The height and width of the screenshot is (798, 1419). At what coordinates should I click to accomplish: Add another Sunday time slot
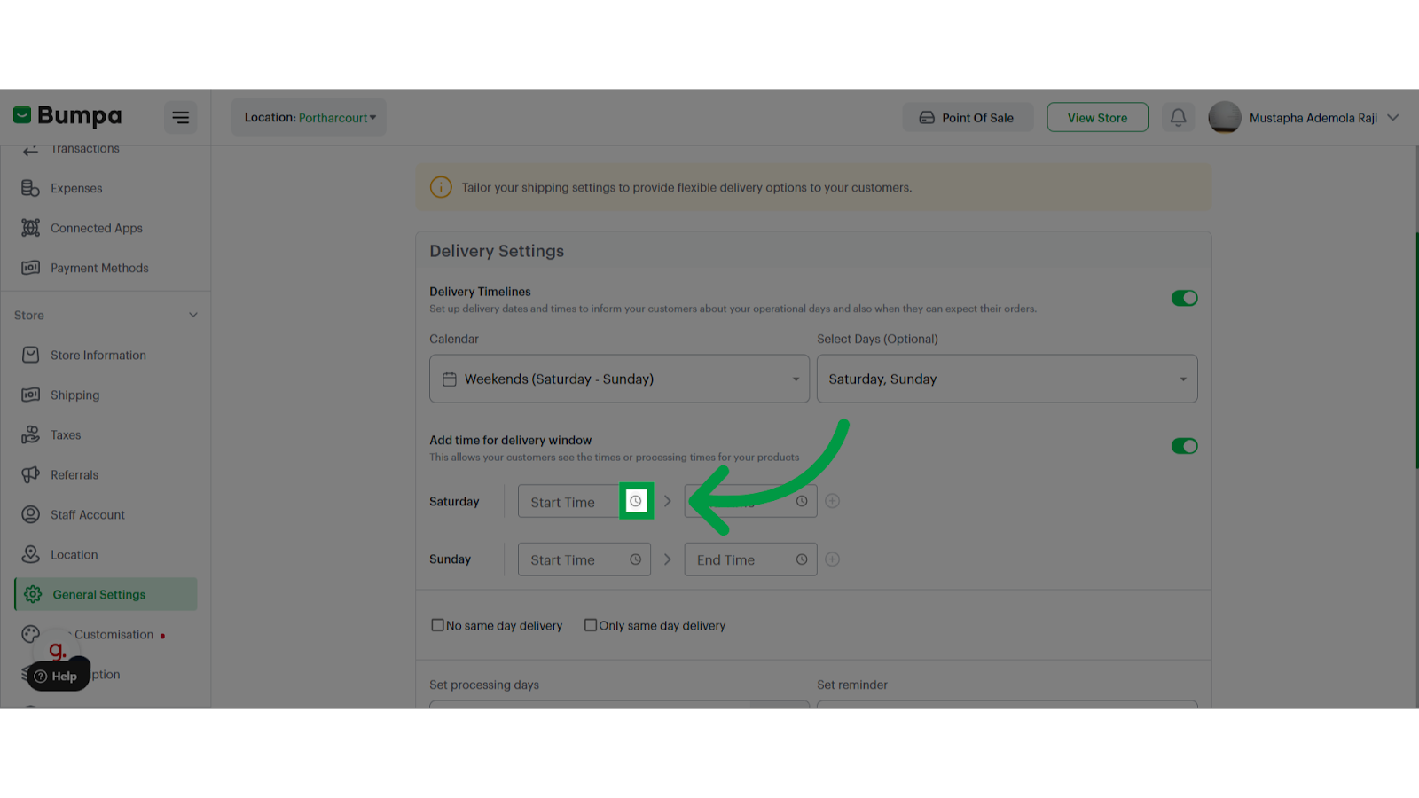pyautogui.click(x=833, y=559)
